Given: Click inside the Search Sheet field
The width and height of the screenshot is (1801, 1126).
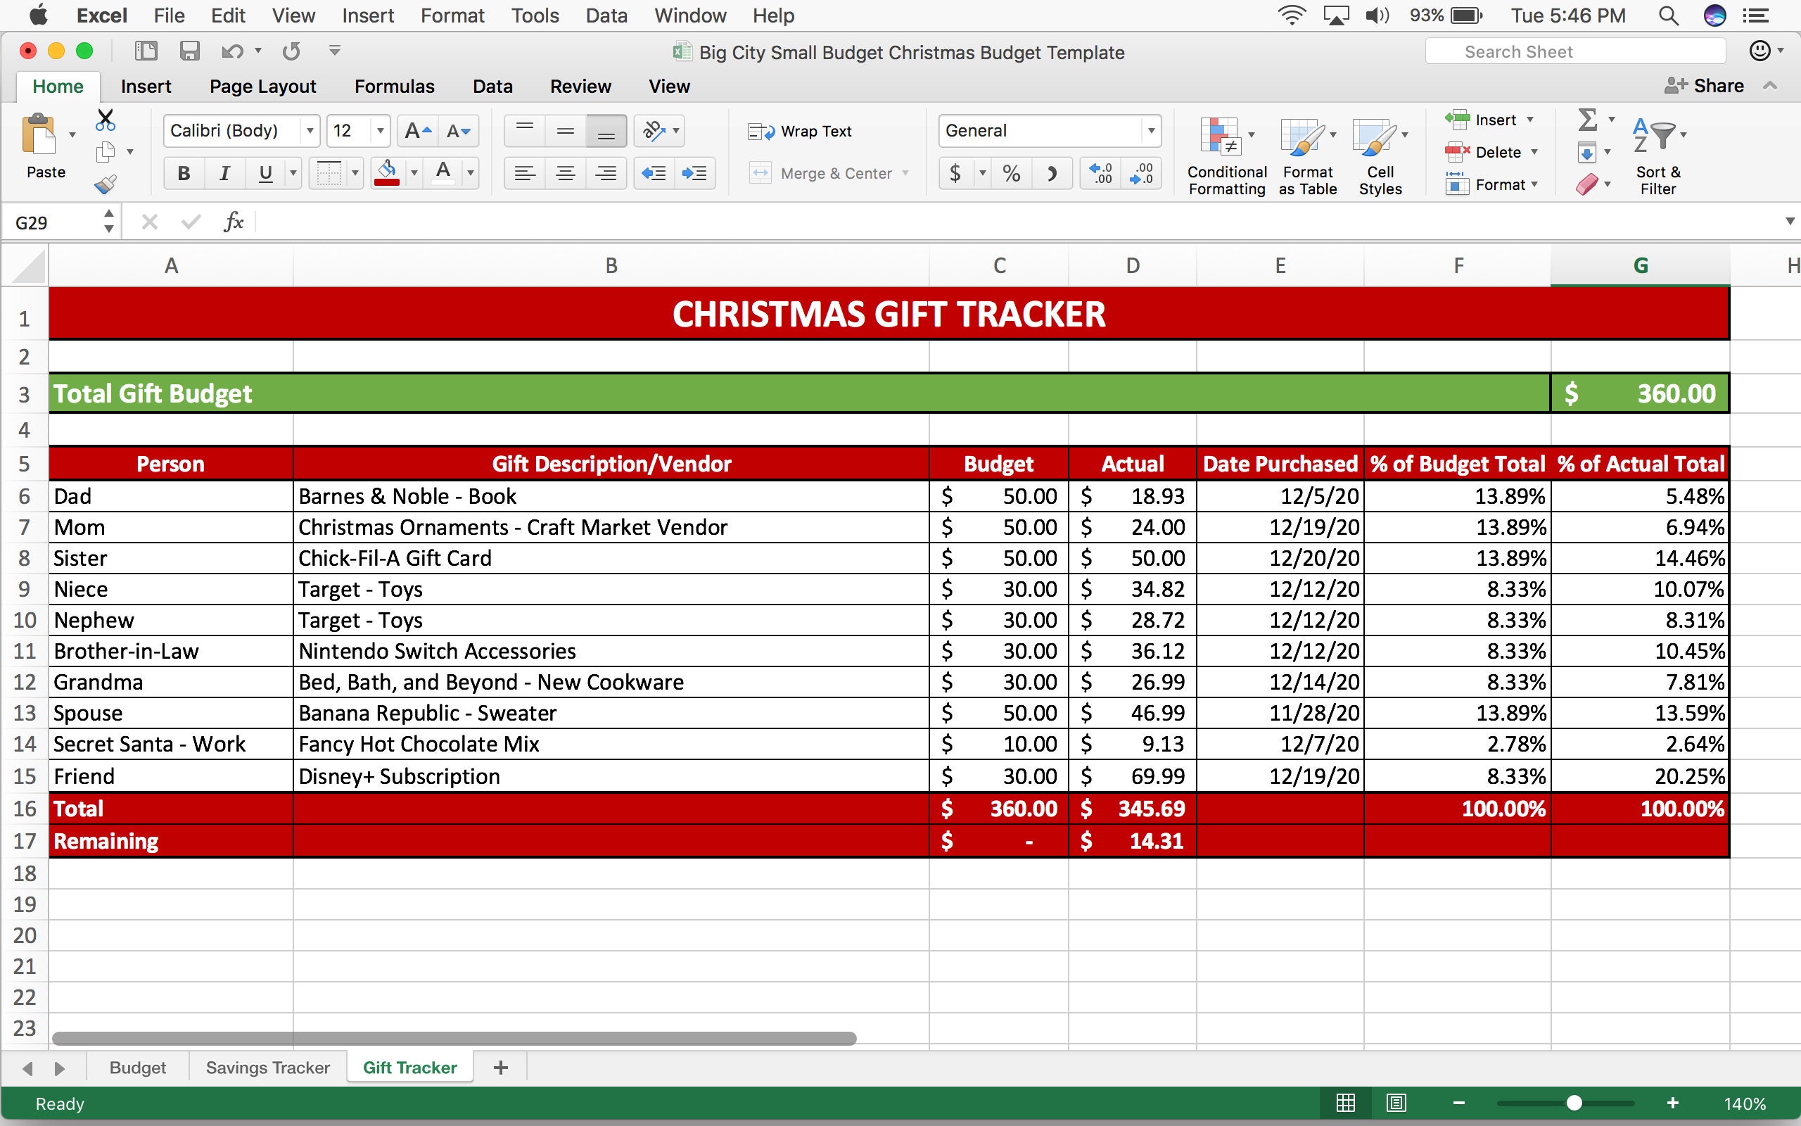Looking at the screenshot, I should [x=1574, y=51].
